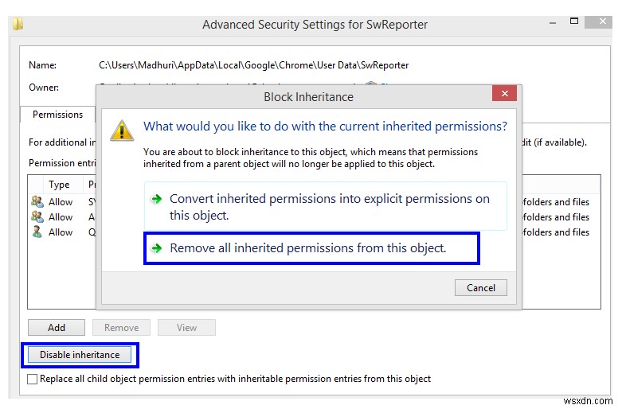Click green arrow beside Convert inherited permissions
This screenshot has height=409, width=622.
[156, 199]
